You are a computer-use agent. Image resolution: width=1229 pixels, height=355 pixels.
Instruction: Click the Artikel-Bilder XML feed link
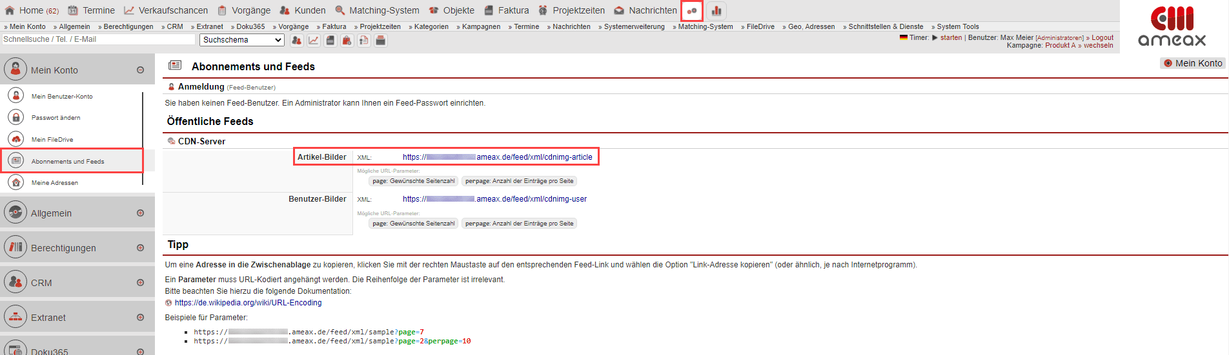[497, 157]
